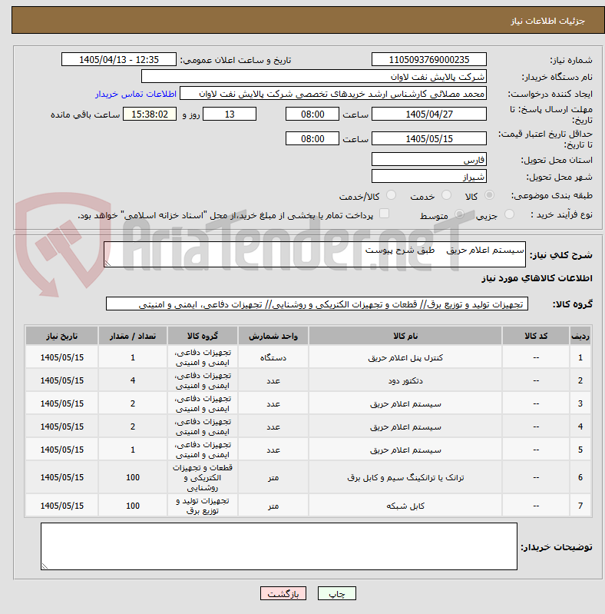The width and height of the screenshot is (605, 614).
Task: Click the date 1405/05/15 in کابل شبکه row
Action: click(x=62, y=506)
